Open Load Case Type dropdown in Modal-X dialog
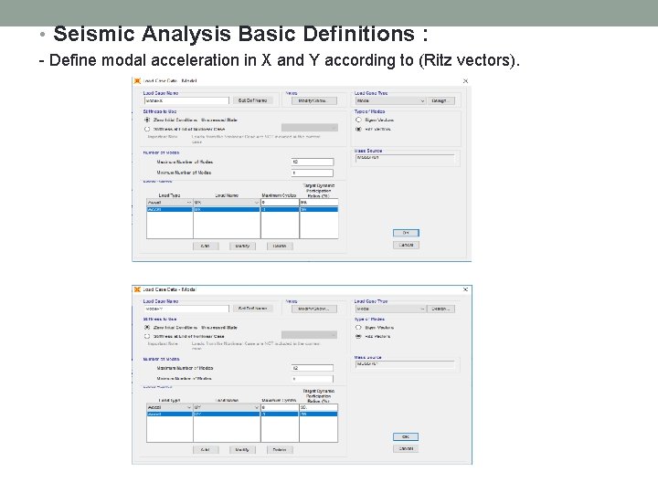 point(390,100)
